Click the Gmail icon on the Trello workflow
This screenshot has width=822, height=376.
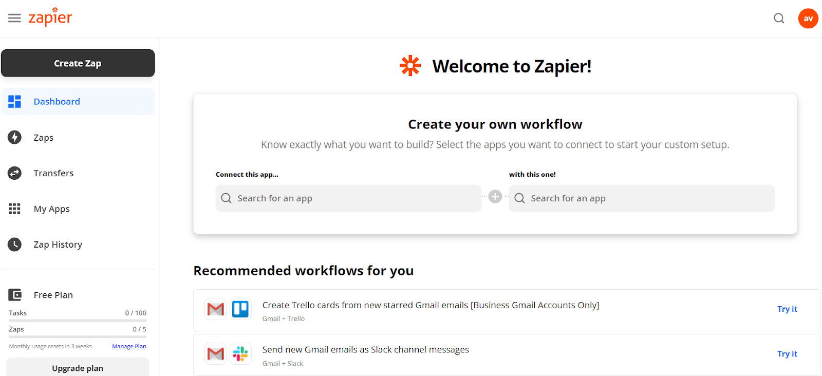click(x=215, y=309)
